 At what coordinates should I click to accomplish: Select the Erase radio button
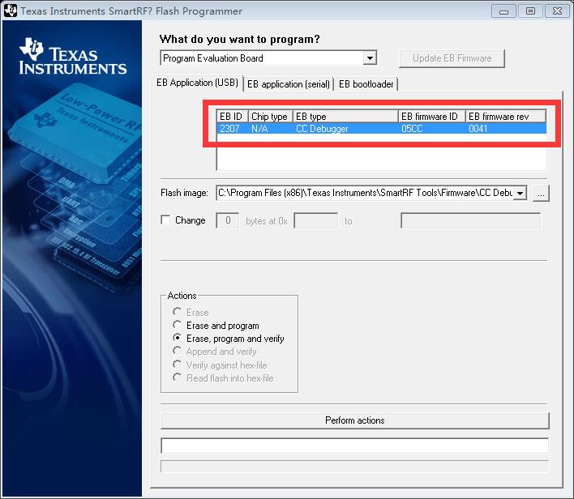pyautogui.click(x=178, y=312)
